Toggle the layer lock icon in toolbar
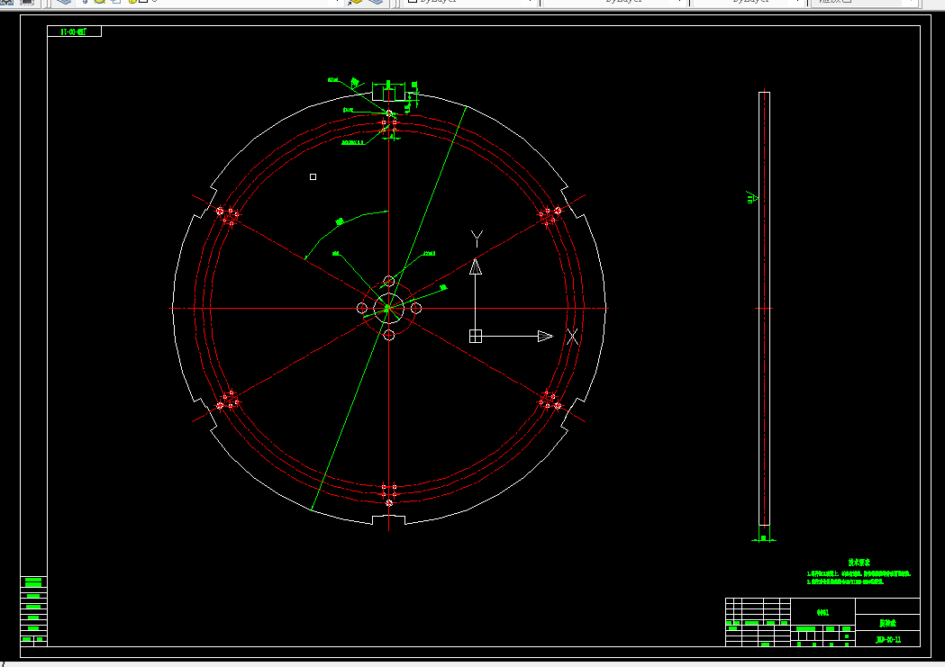The height and width of the screenshot is (667, 945). (132, 1)
